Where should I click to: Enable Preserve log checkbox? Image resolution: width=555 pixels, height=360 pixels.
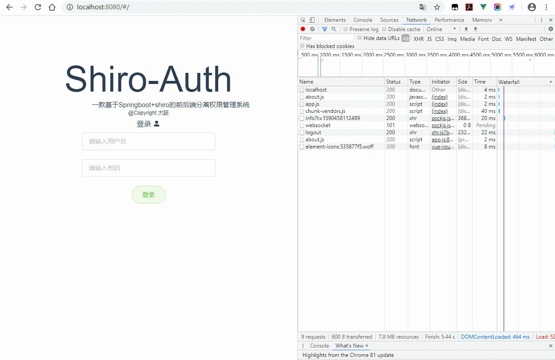(x=345, y=29)
